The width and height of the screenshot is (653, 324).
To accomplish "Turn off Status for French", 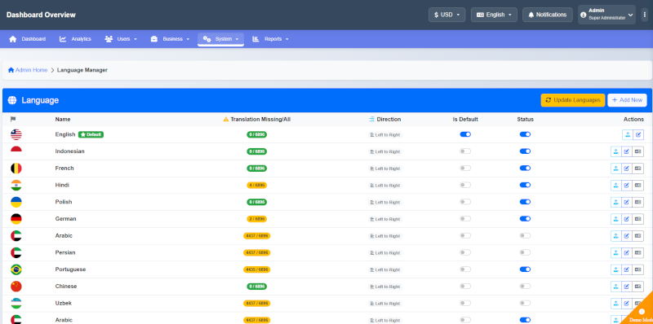I will click(525, 168).
